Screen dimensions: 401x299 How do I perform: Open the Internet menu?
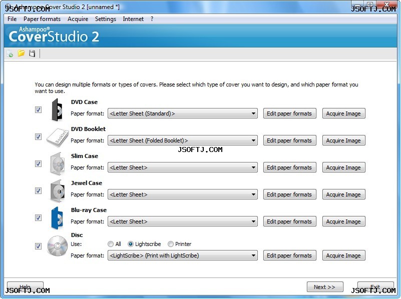[133, 19]
